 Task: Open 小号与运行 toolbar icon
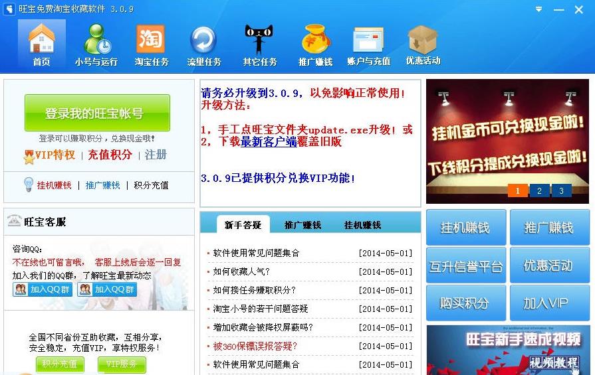(x=96, y=45)
